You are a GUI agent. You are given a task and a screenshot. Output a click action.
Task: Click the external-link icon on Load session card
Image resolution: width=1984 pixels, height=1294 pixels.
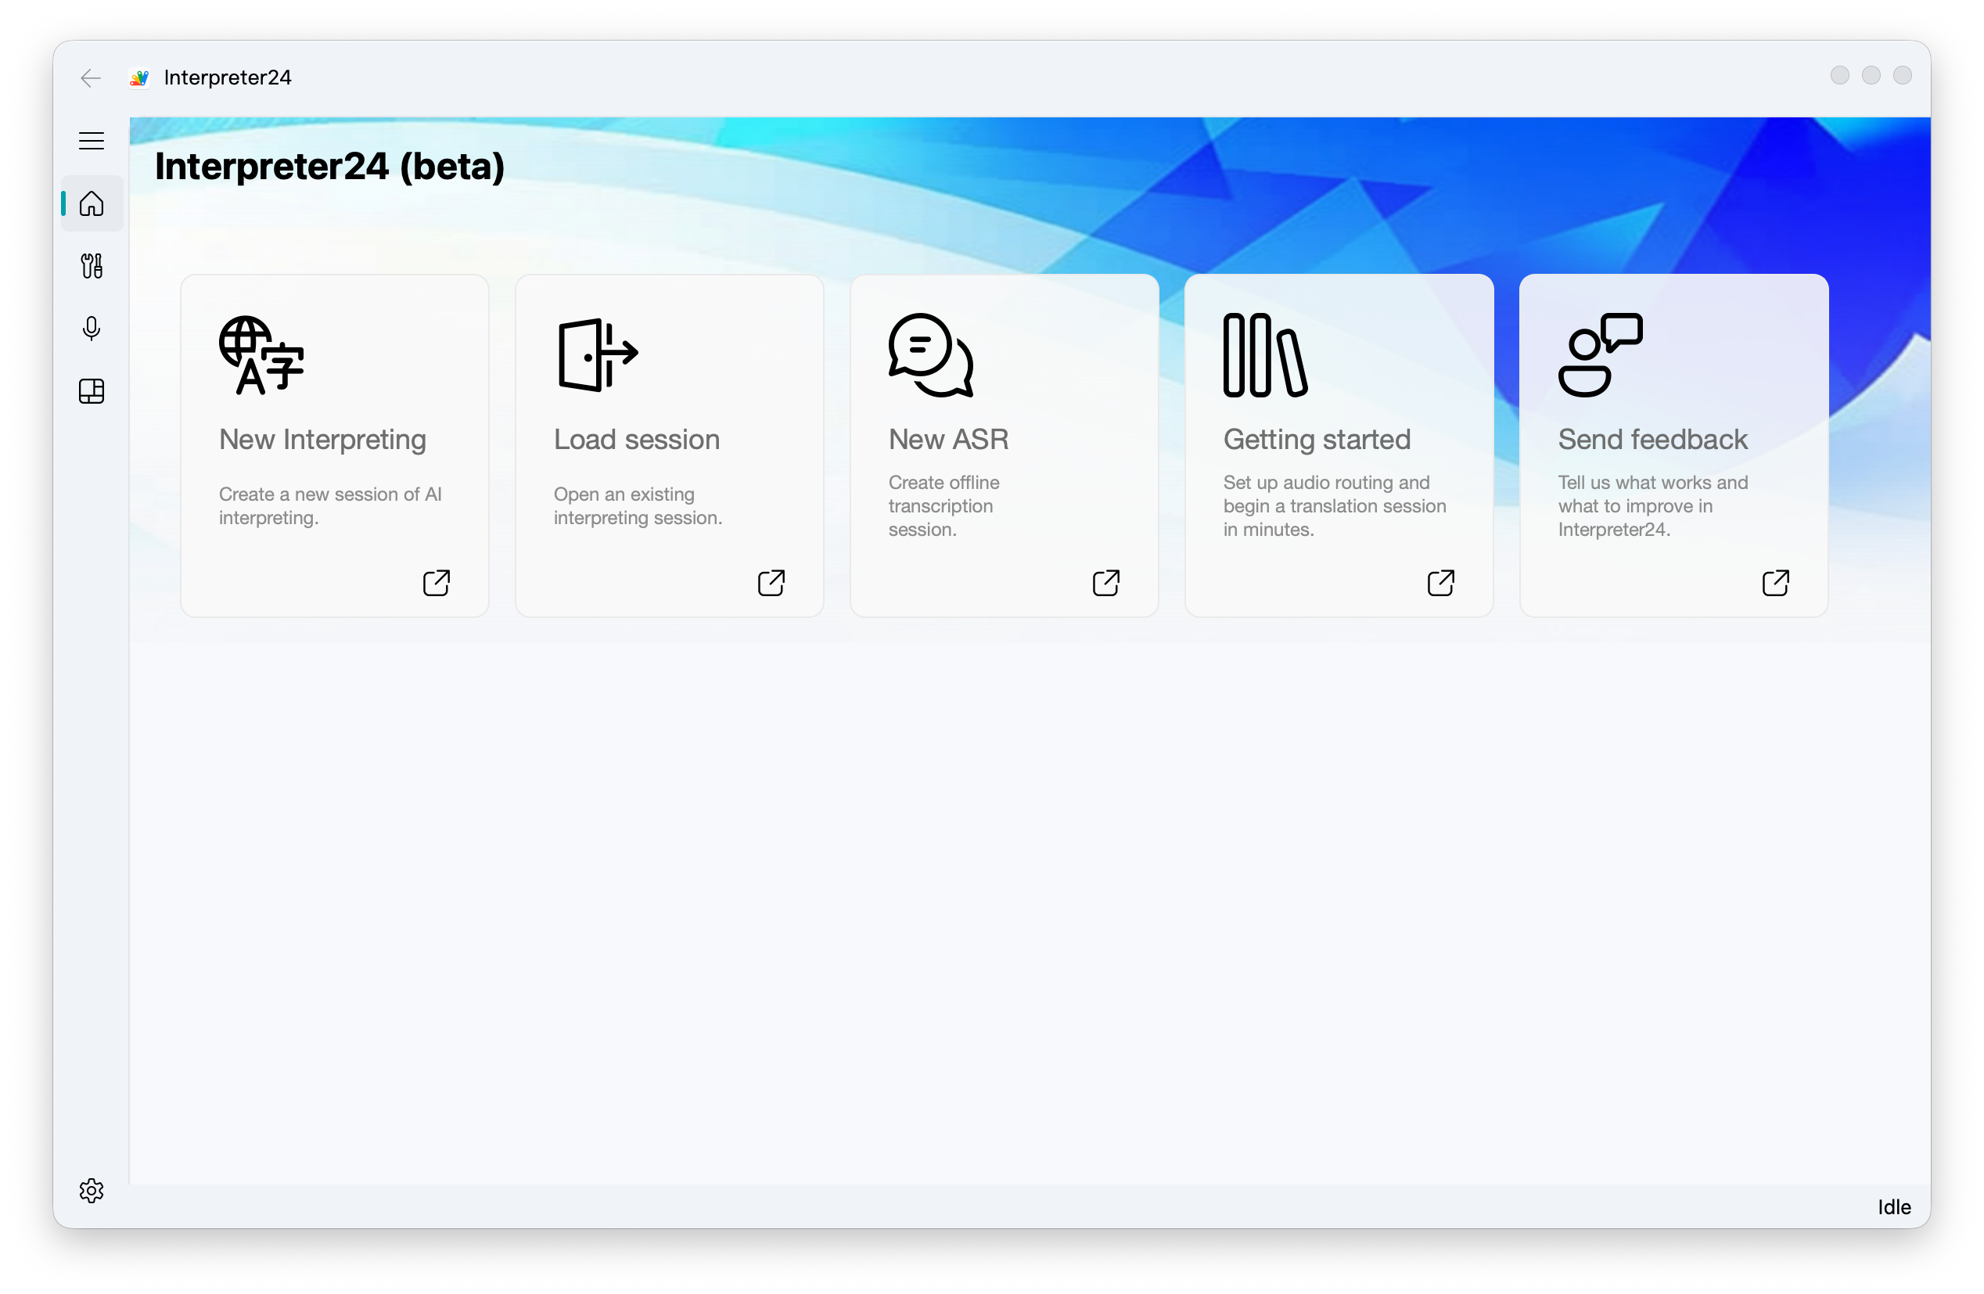771,582
